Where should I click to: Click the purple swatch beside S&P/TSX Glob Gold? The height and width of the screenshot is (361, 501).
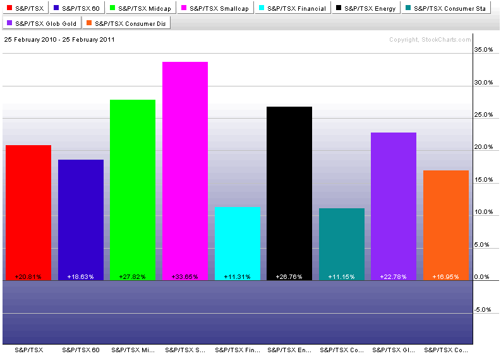[x=9, y=23]
